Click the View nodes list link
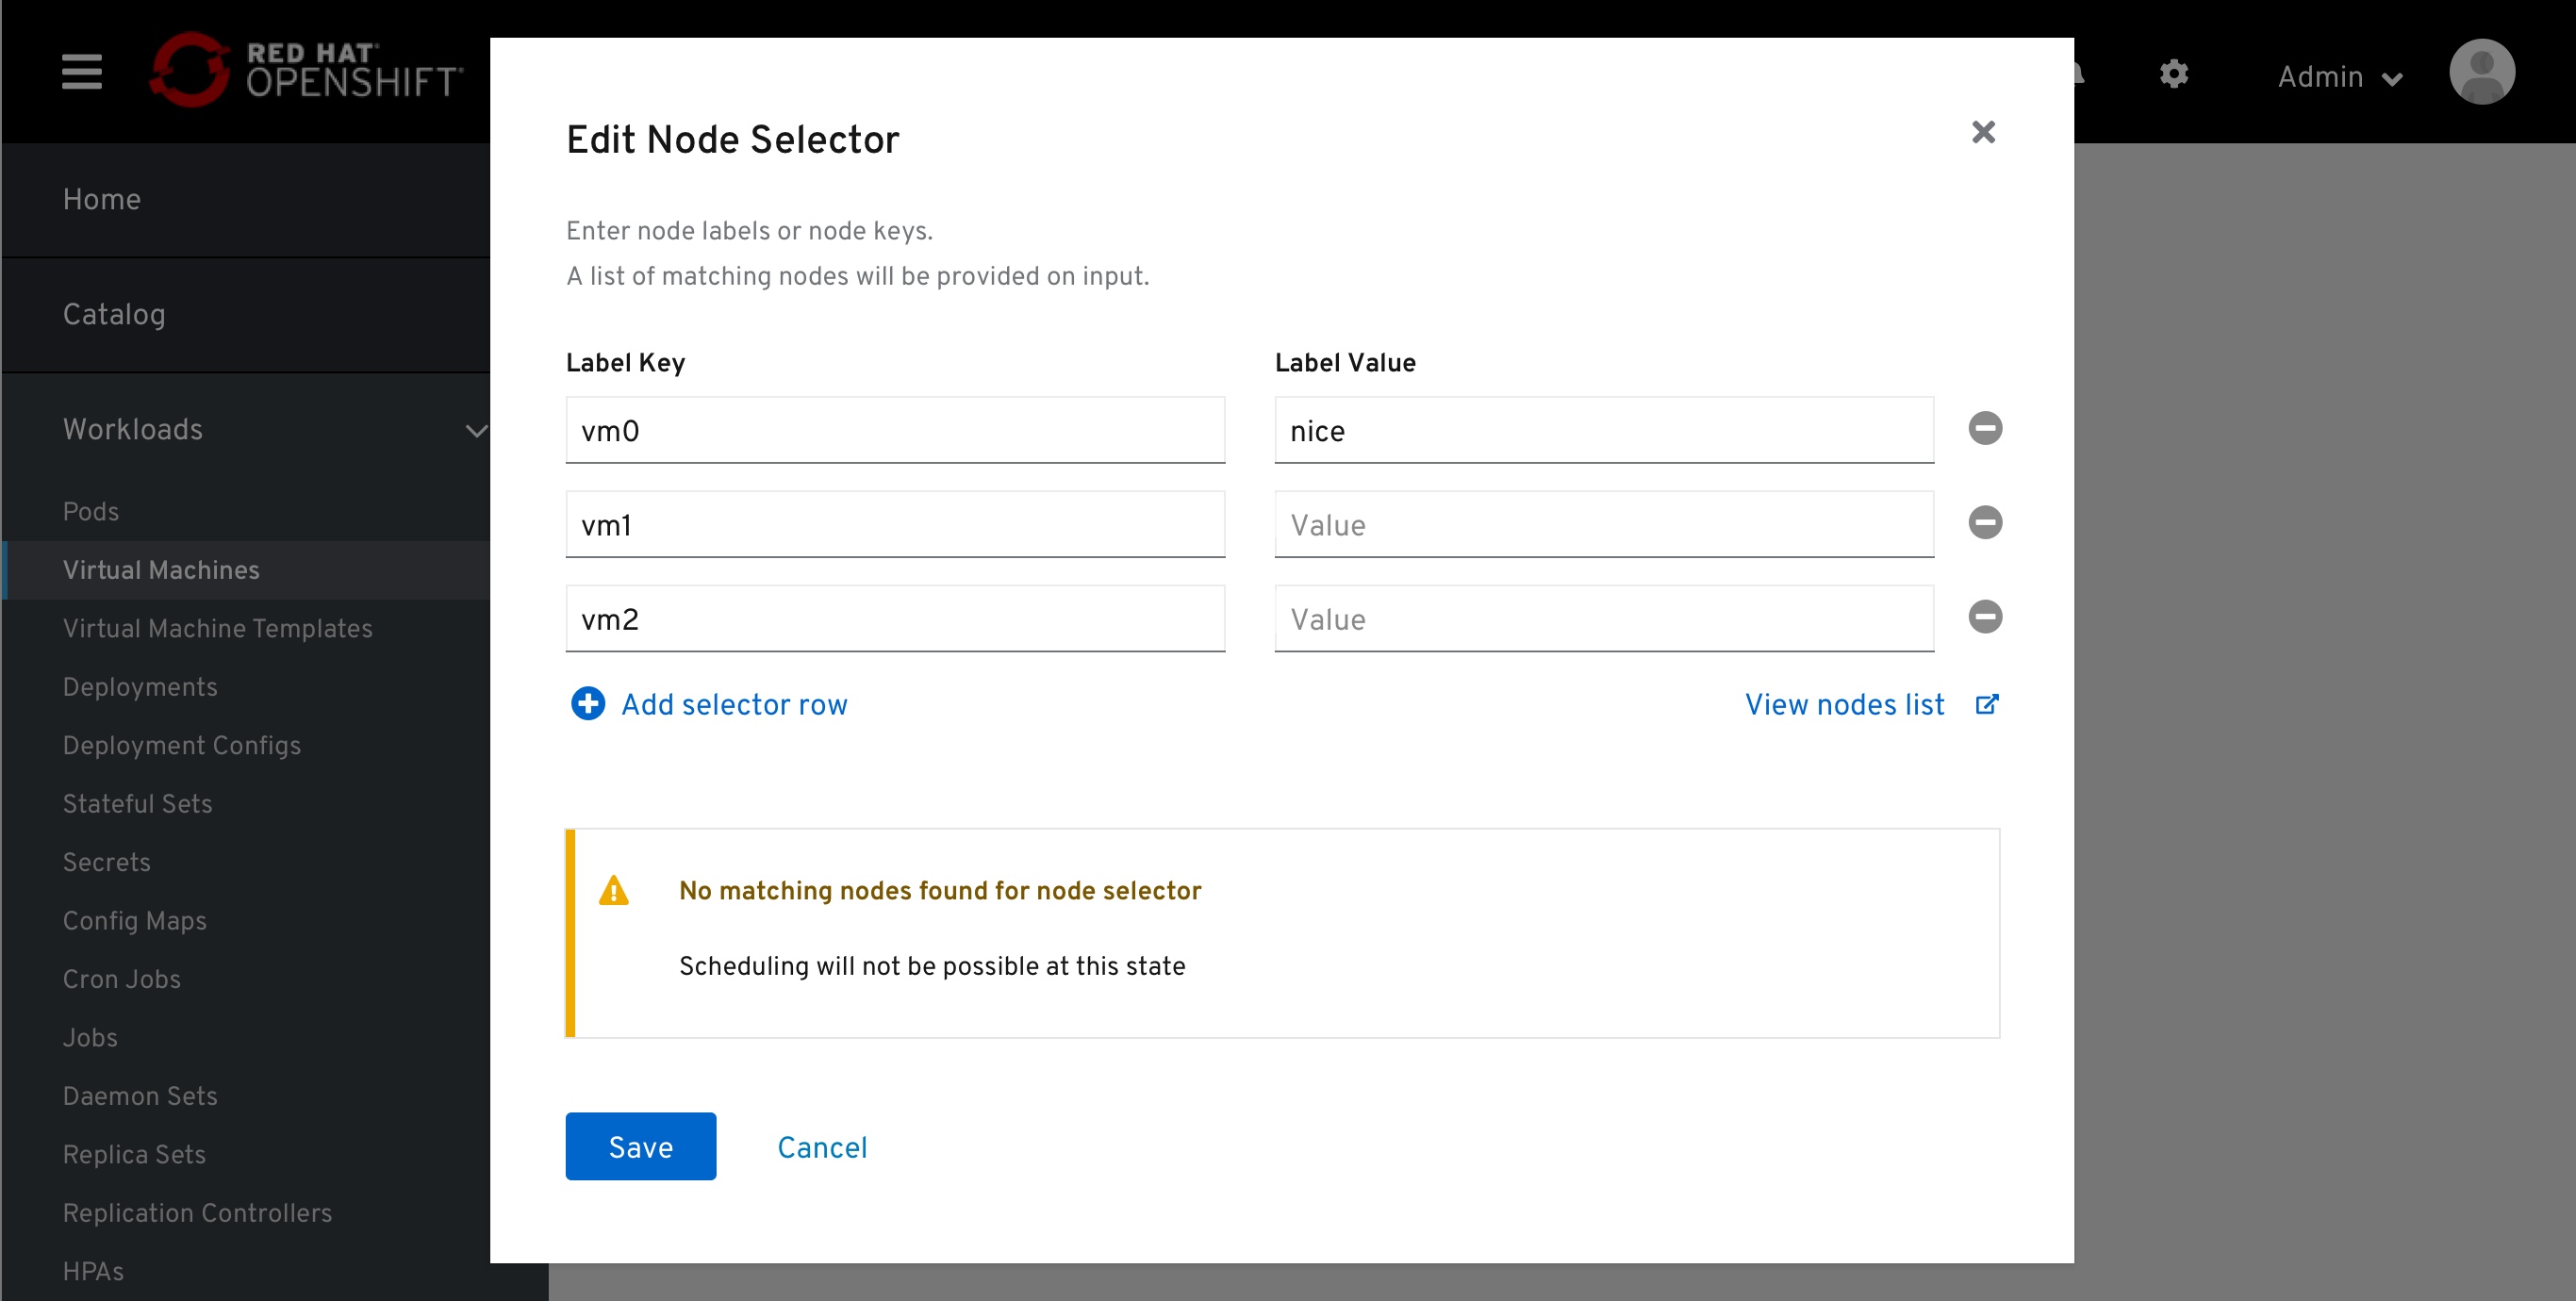Screen dimensions: 2576x1301 click(x=1846, y=705)
